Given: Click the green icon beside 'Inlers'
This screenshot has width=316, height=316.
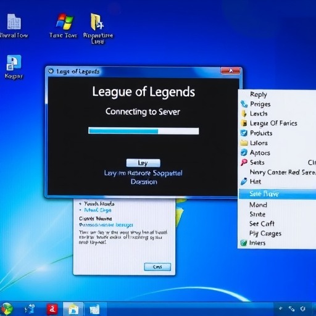Looking at the screenshot, I should pyautogui.click(x=244, y=243).
